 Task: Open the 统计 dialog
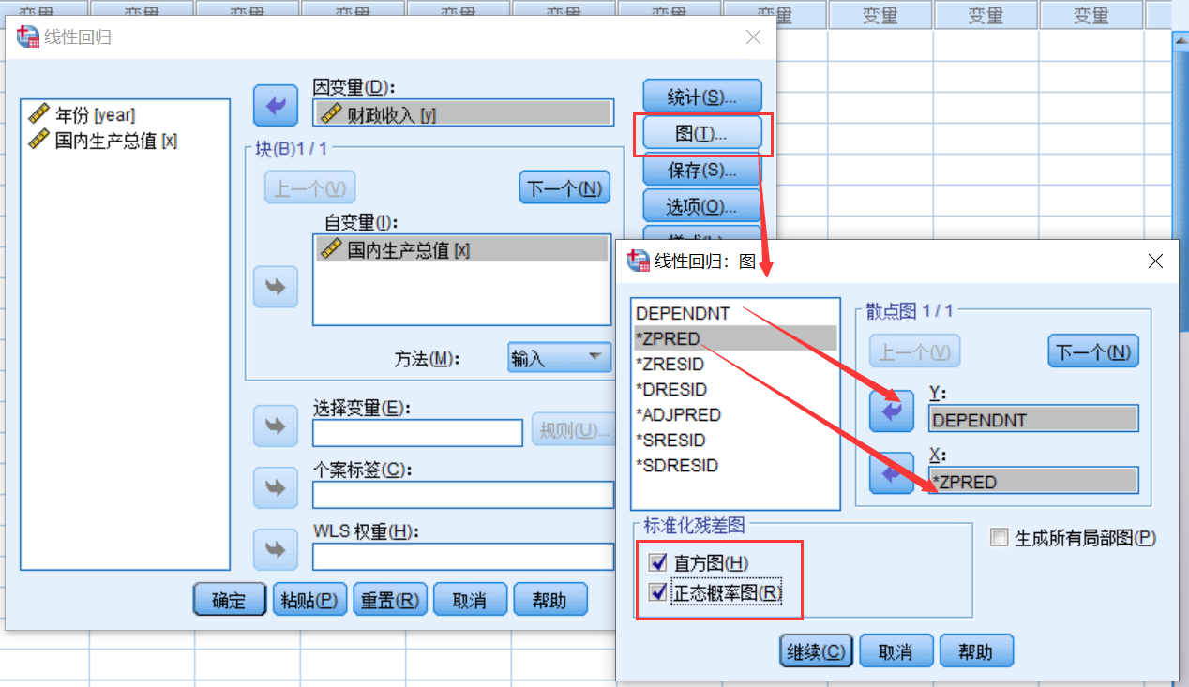point(701,95)
